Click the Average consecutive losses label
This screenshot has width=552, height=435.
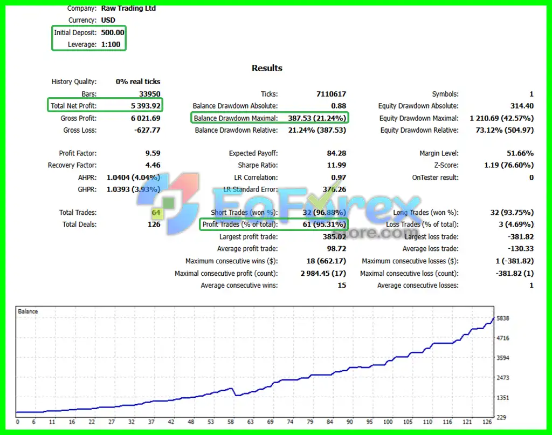[418, 285]
